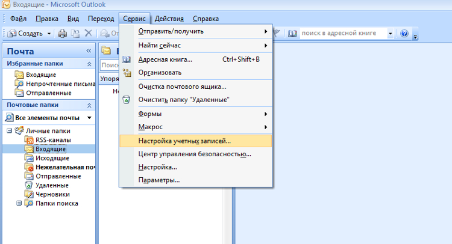Expand the Папки поиска node
This screenshot has height=244, width=452.
tap(19, 203)
